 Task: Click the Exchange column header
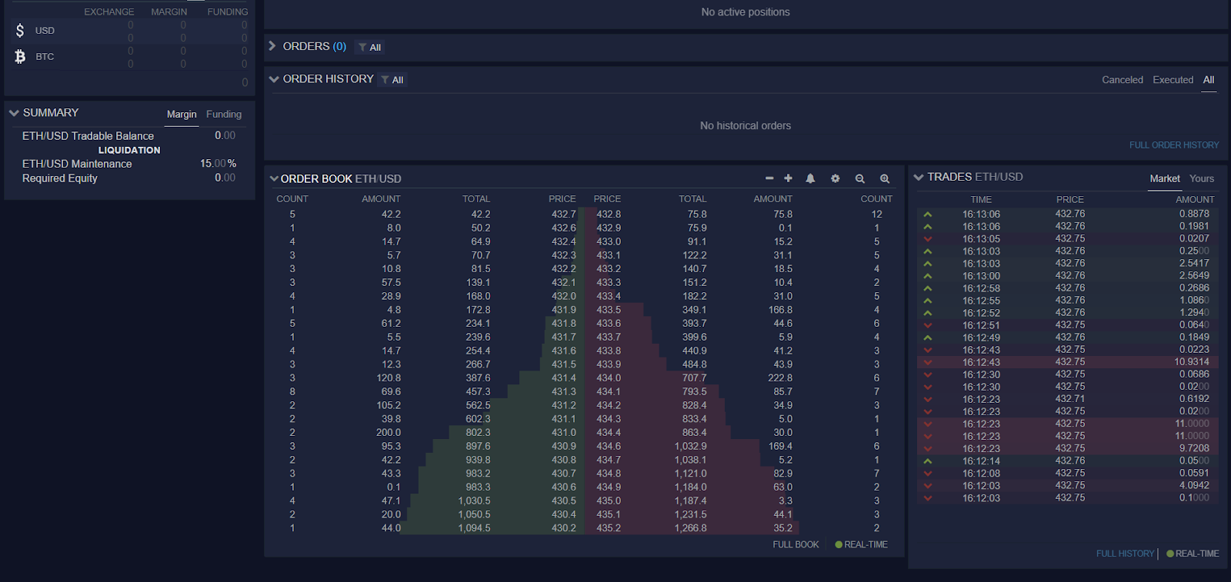(109, 12)
